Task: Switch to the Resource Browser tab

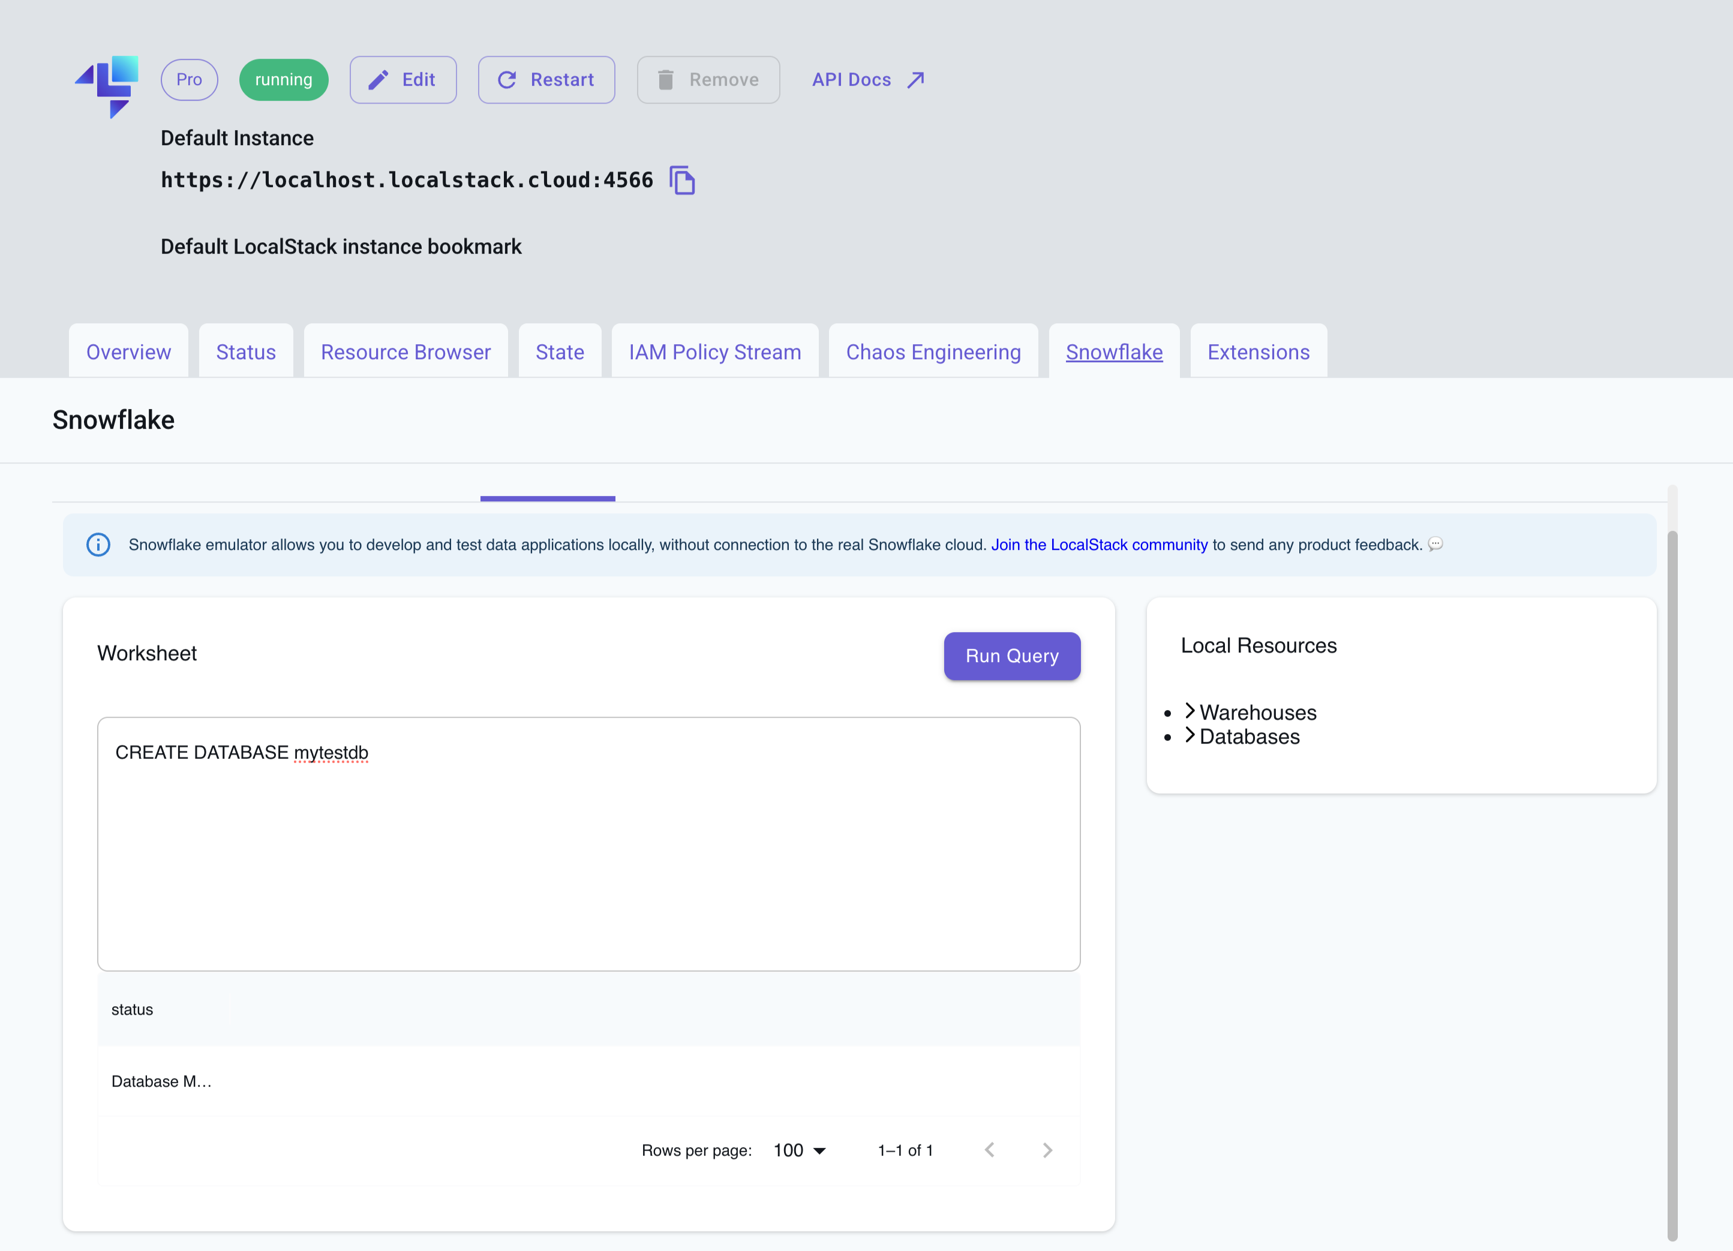Action: 405,352
